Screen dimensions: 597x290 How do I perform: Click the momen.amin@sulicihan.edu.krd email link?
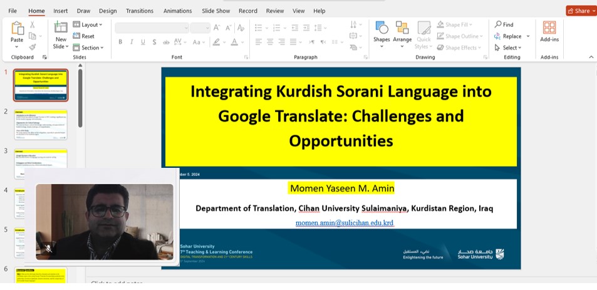tap(345, 222)
